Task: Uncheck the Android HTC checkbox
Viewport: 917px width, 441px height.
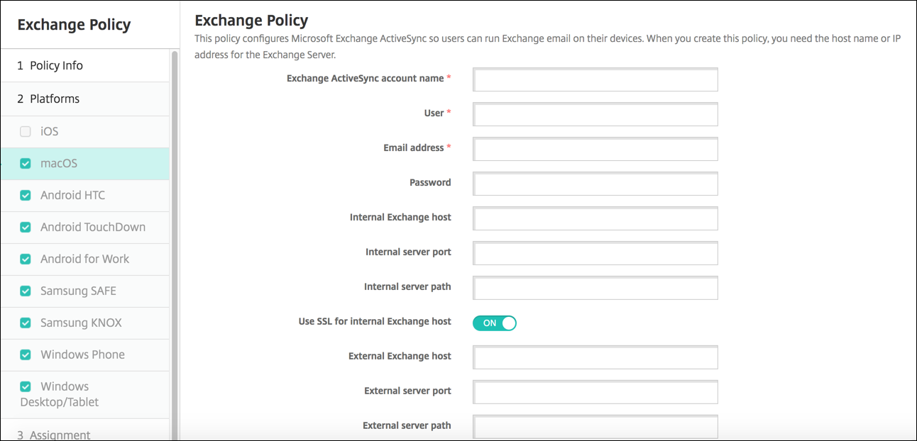Action: point(26,196)
